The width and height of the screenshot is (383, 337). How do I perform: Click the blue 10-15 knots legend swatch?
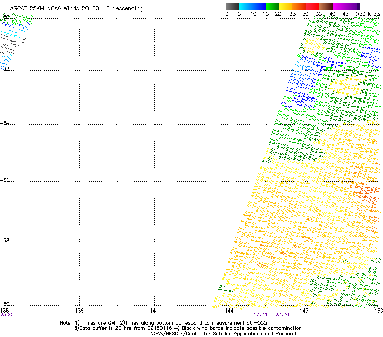tap(259, 6)
